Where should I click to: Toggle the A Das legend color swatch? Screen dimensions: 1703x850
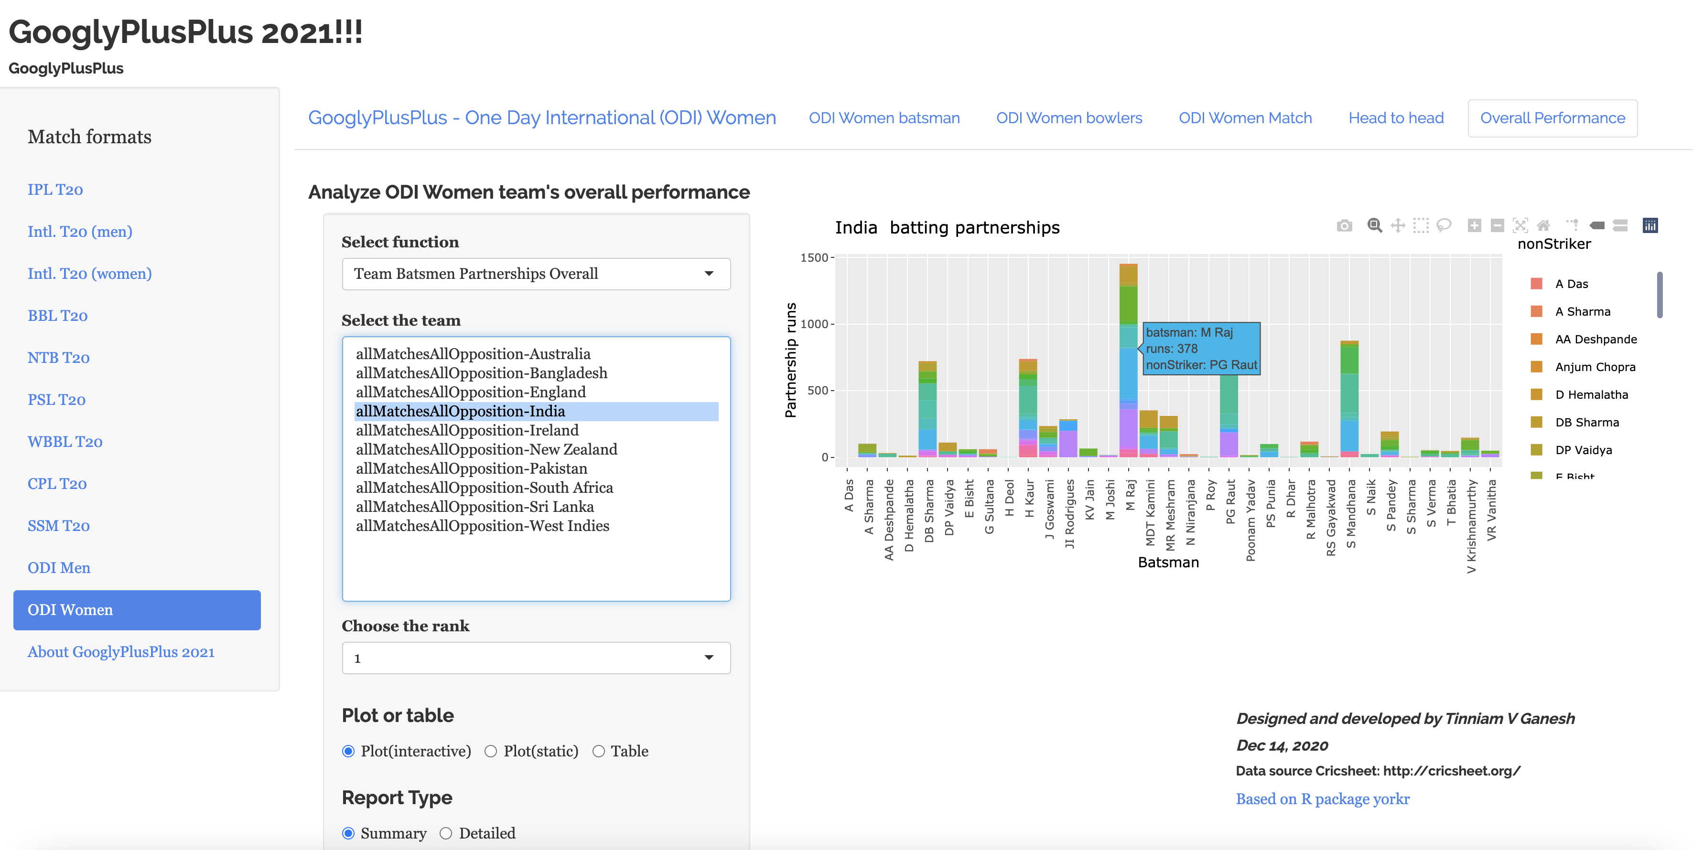(1536, 284)
